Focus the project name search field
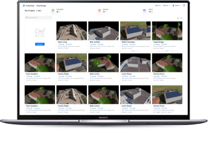This screenshot has width=208, height=143. point(38,17)
